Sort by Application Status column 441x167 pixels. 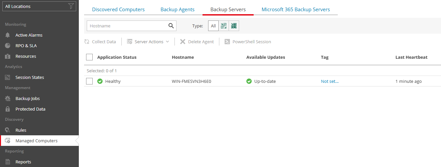[117, 57]
